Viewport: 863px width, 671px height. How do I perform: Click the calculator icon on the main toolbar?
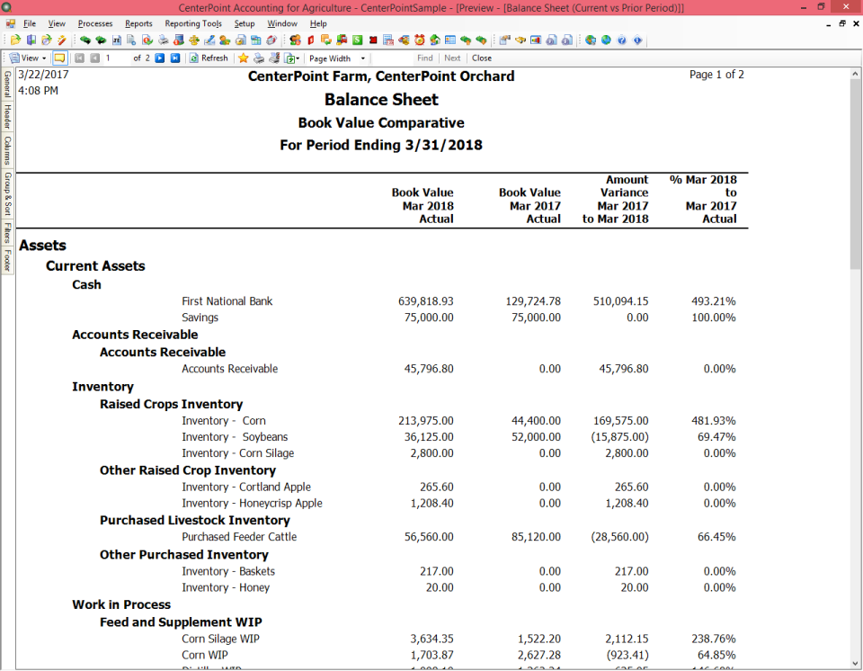point(257,40)
